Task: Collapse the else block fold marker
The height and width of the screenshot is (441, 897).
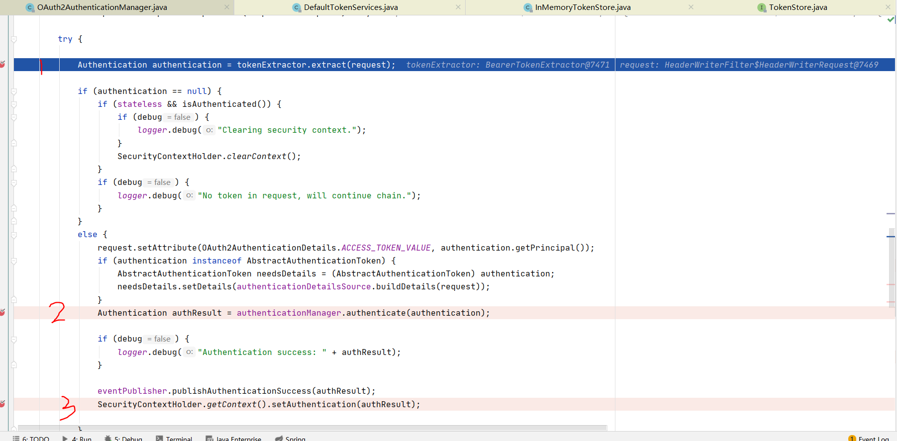Action: point(14,235)
